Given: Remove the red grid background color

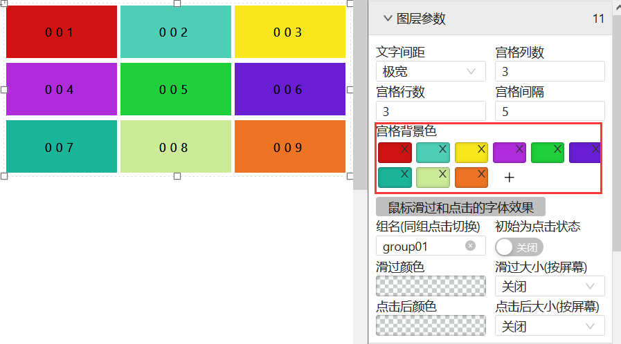Looking at the screenshot, I should (x=404, y=149).
